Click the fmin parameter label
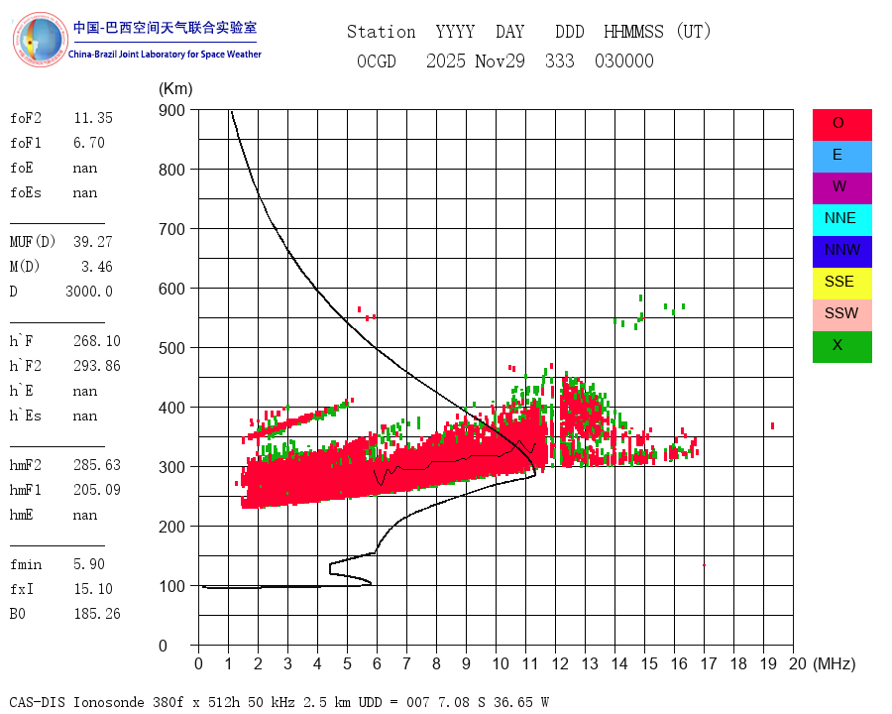892x714 pixels. coord(26,563)
